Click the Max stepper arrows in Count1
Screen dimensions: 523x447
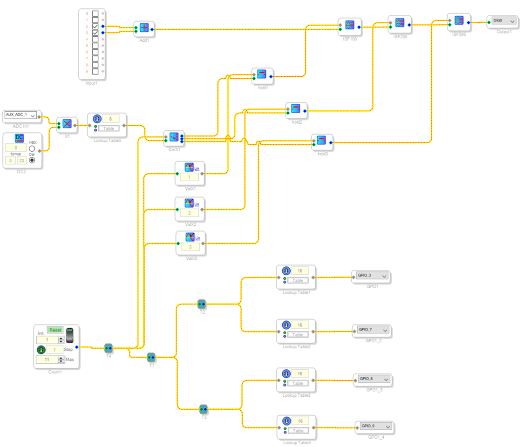click(x=61, y=359)
